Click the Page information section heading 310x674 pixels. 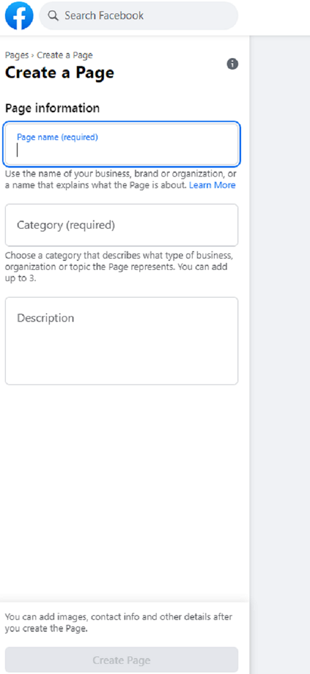[52, 108]
